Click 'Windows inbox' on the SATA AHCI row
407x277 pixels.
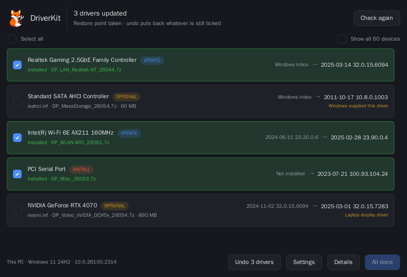pyautogui.click(x=294, y=97)
